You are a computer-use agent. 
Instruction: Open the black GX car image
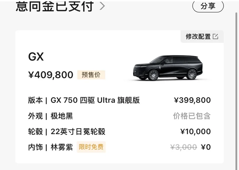[x=168, y=68]
